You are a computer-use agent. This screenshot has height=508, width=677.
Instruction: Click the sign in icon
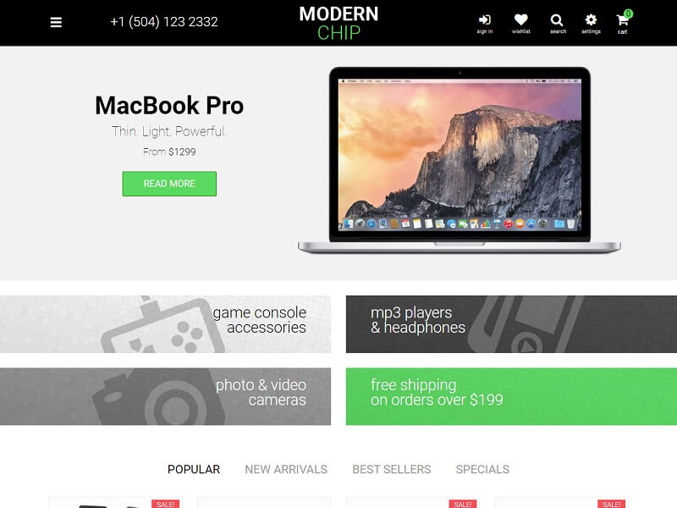click(x=484, y=19)
